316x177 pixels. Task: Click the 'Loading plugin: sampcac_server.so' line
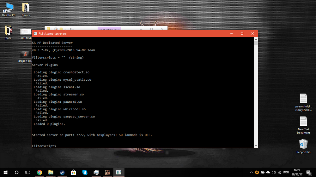[64, 117]
